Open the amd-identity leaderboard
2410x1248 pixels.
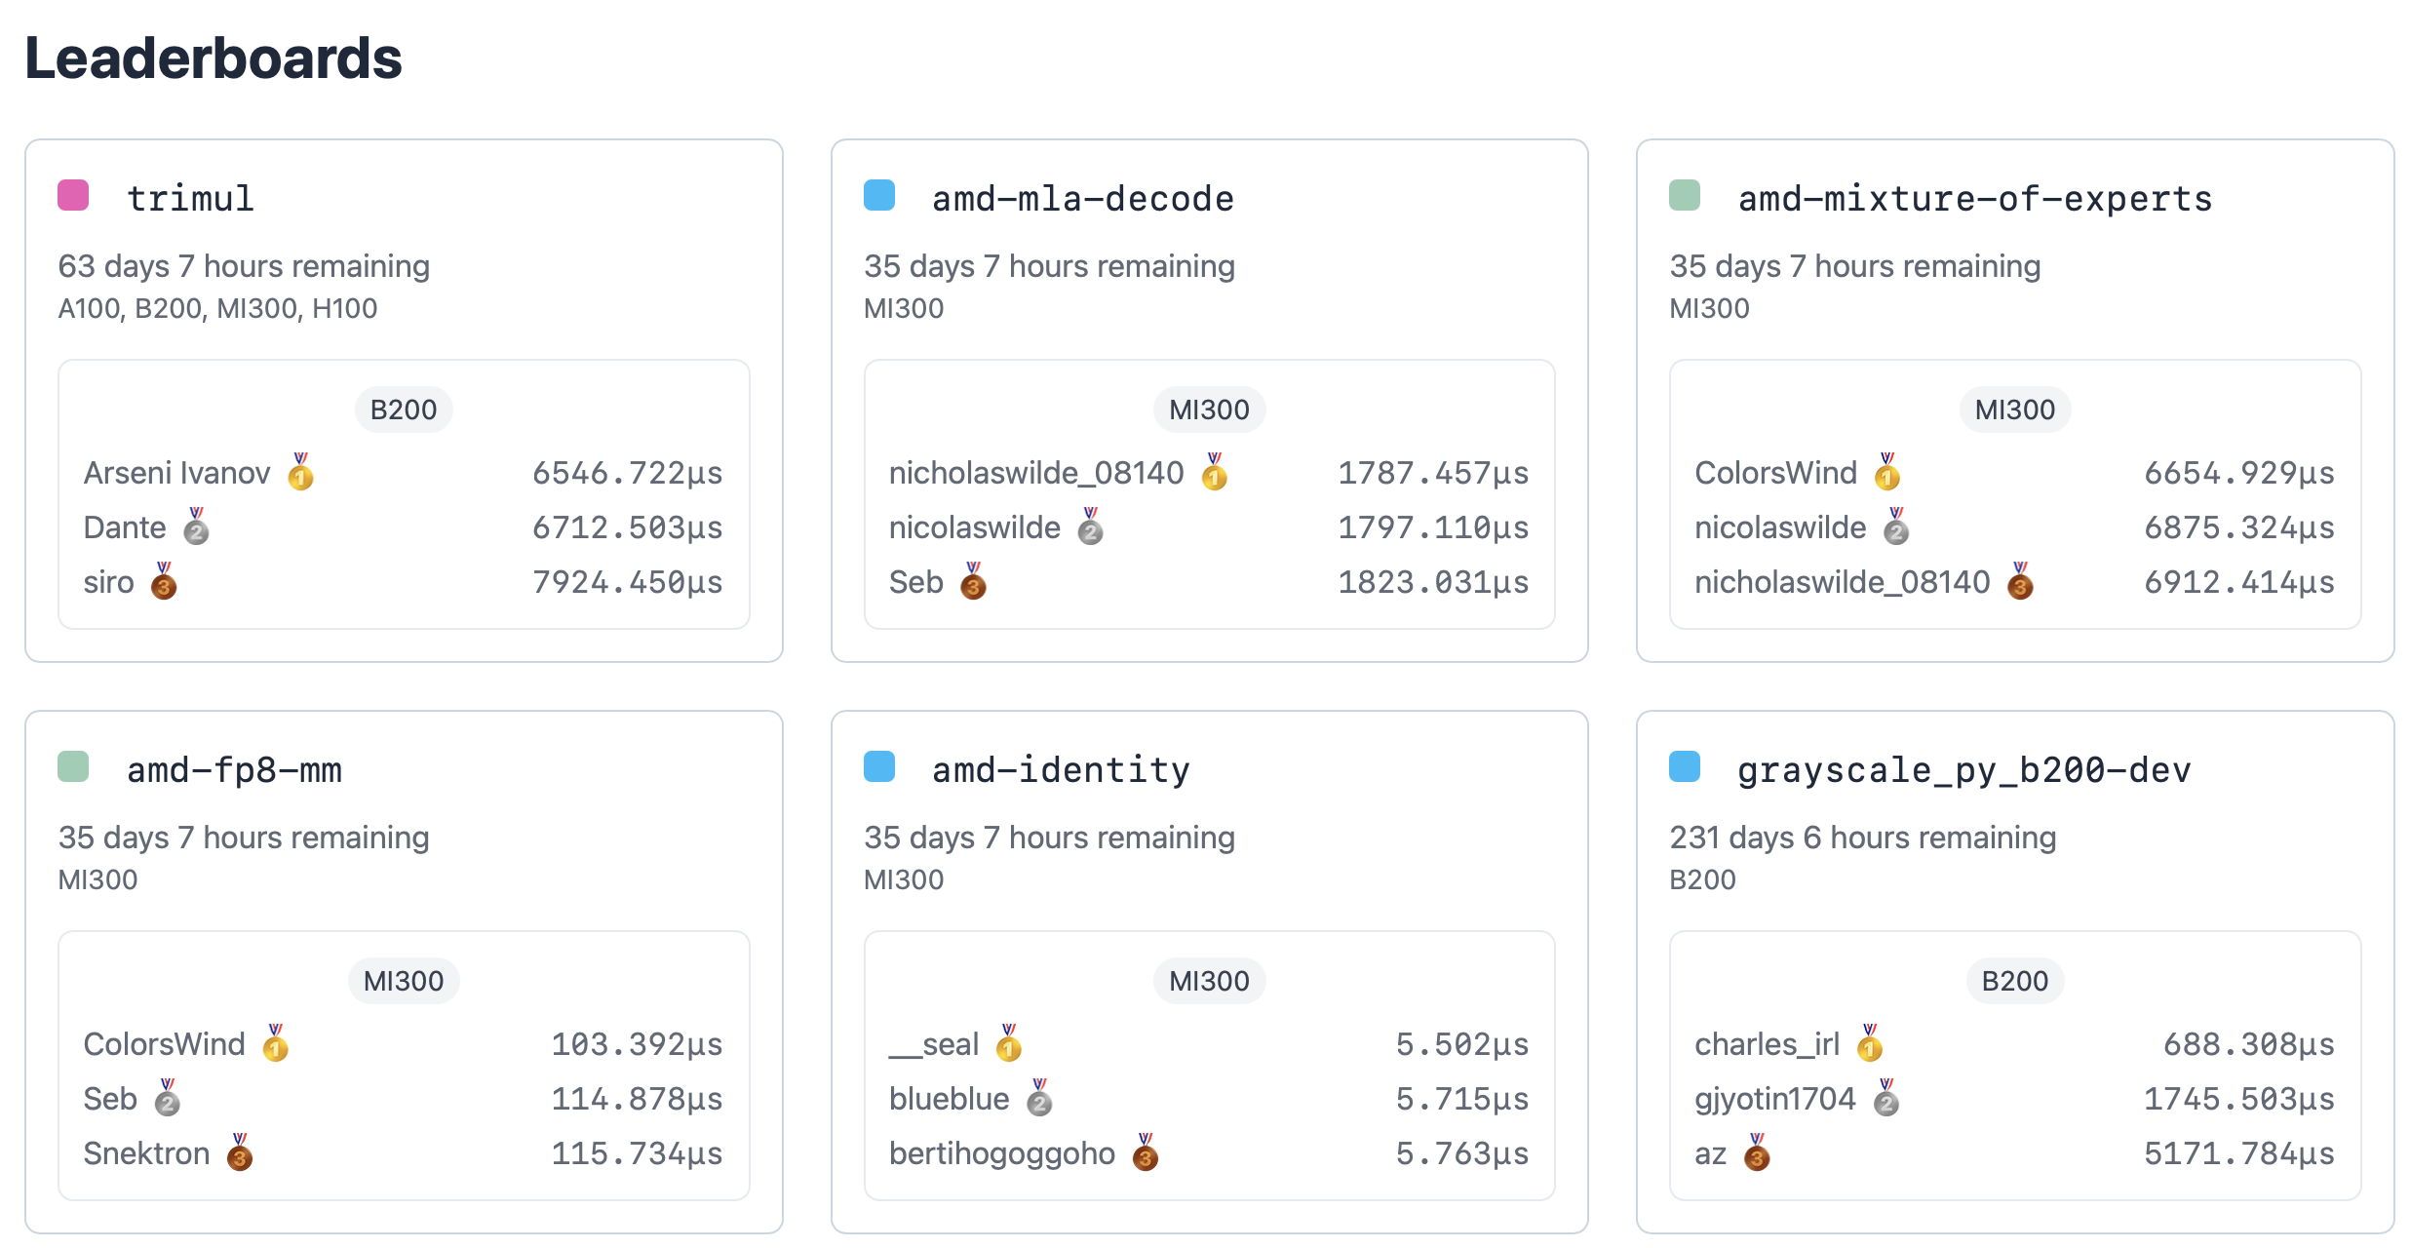pyautogui.click(x=1061, y=770)
